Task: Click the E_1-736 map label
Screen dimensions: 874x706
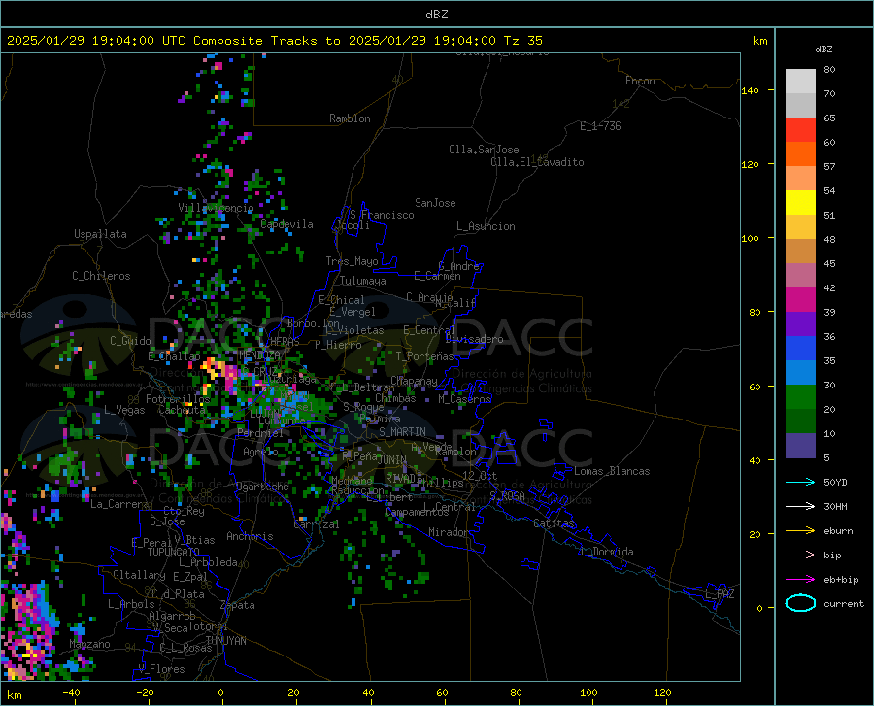Action: [600, 126]
